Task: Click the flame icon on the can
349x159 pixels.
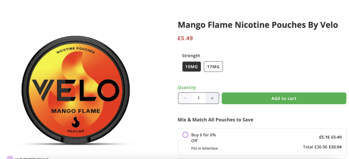Action: tap(76, 122)
